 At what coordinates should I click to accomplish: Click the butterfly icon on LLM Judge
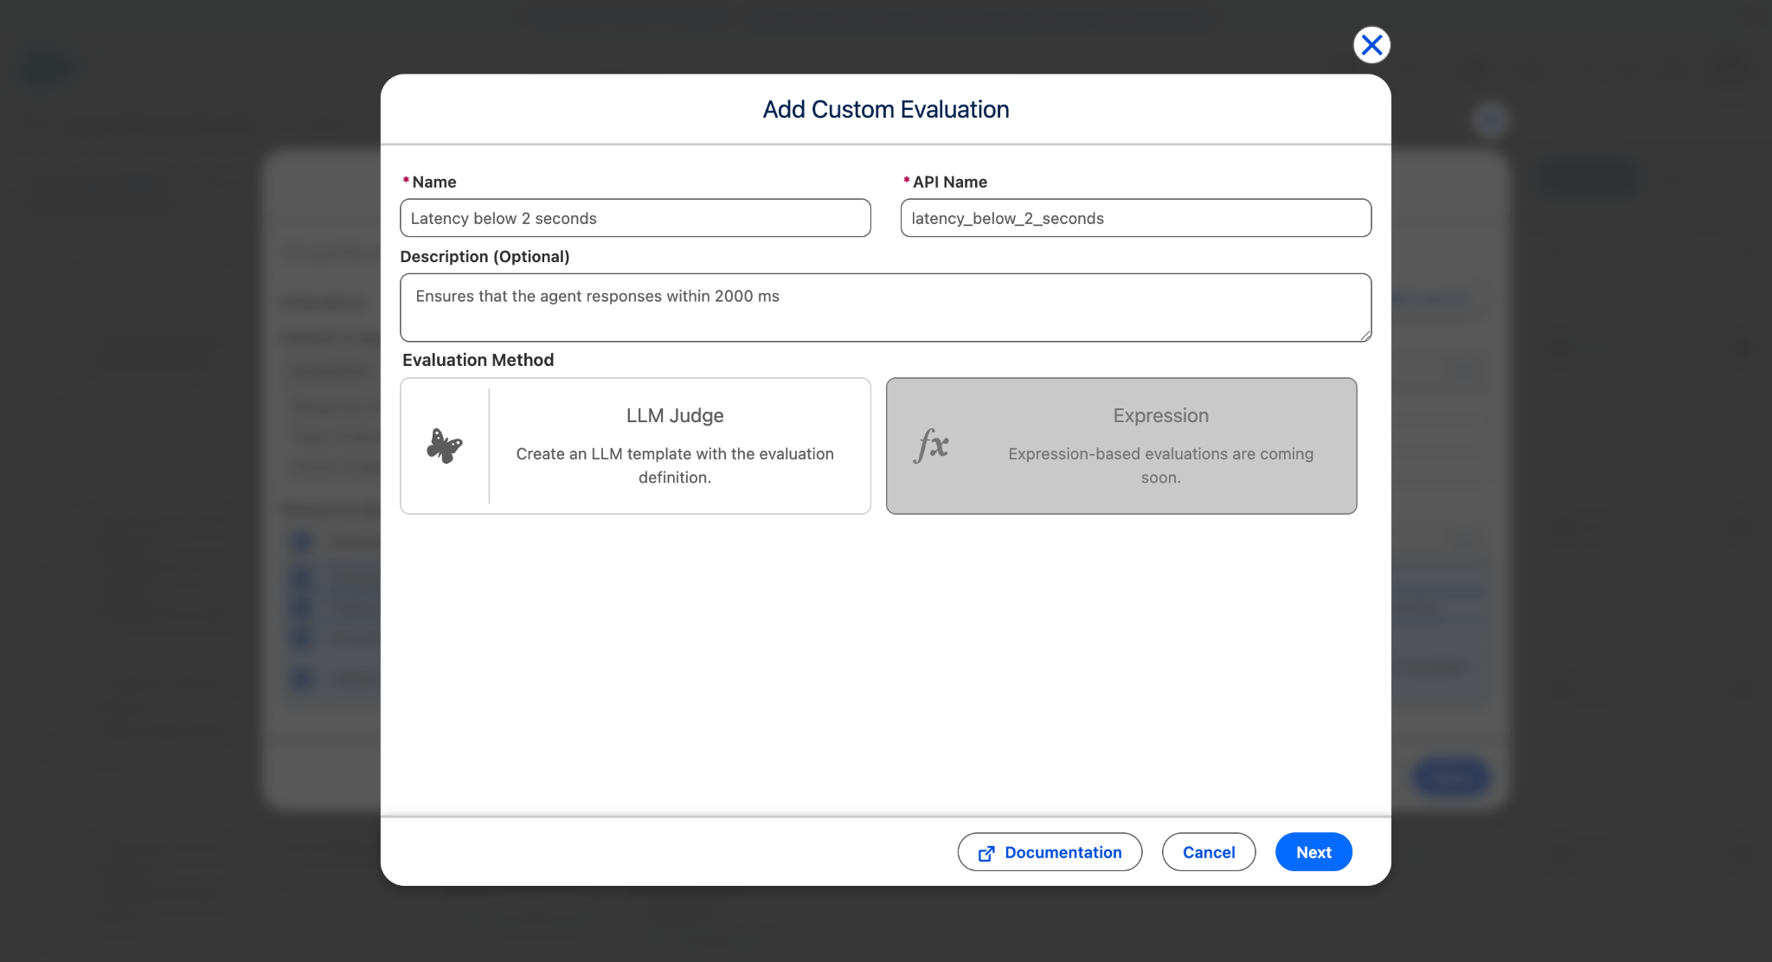click(445, 446)
